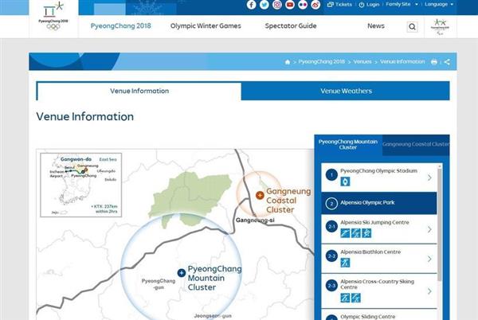Click the 2-3 venue number badge
478x320 pixels.
click(331, 286)
